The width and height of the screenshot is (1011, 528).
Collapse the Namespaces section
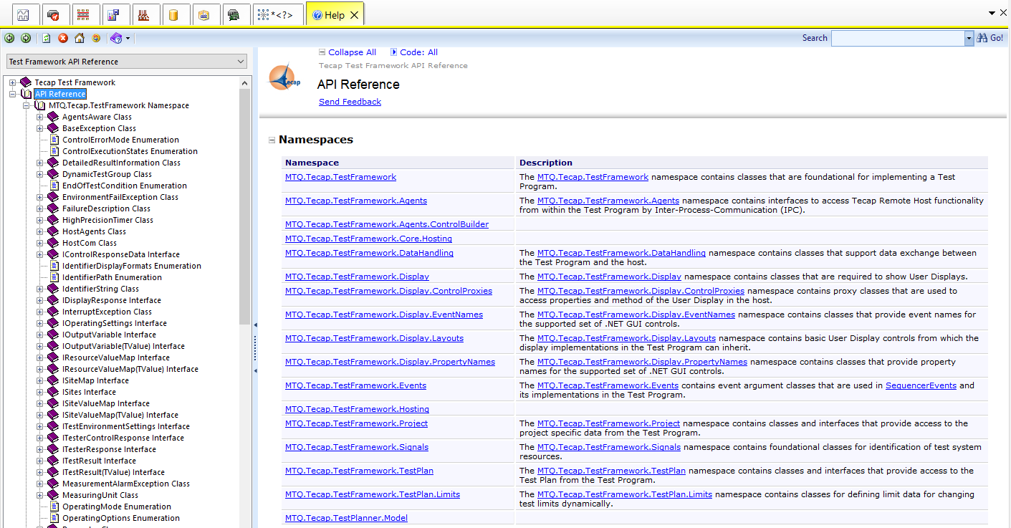click(x=272, y=140)
